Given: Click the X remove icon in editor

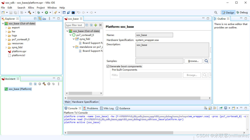Looking at the screenshot, I should click(100, 25).
